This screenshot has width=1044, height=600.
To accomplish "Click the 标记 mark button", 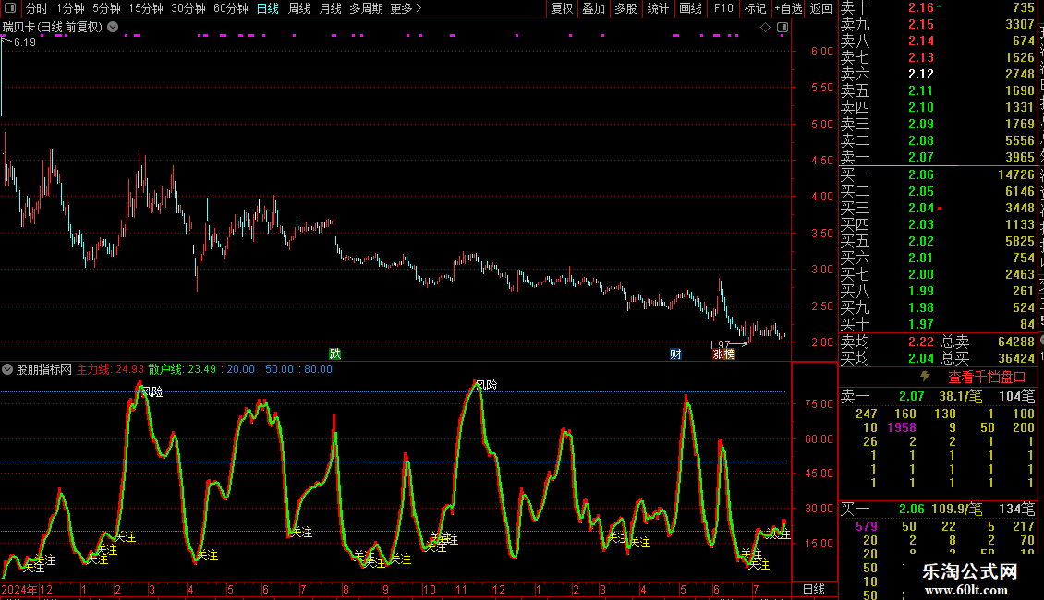I will (755, 8).
